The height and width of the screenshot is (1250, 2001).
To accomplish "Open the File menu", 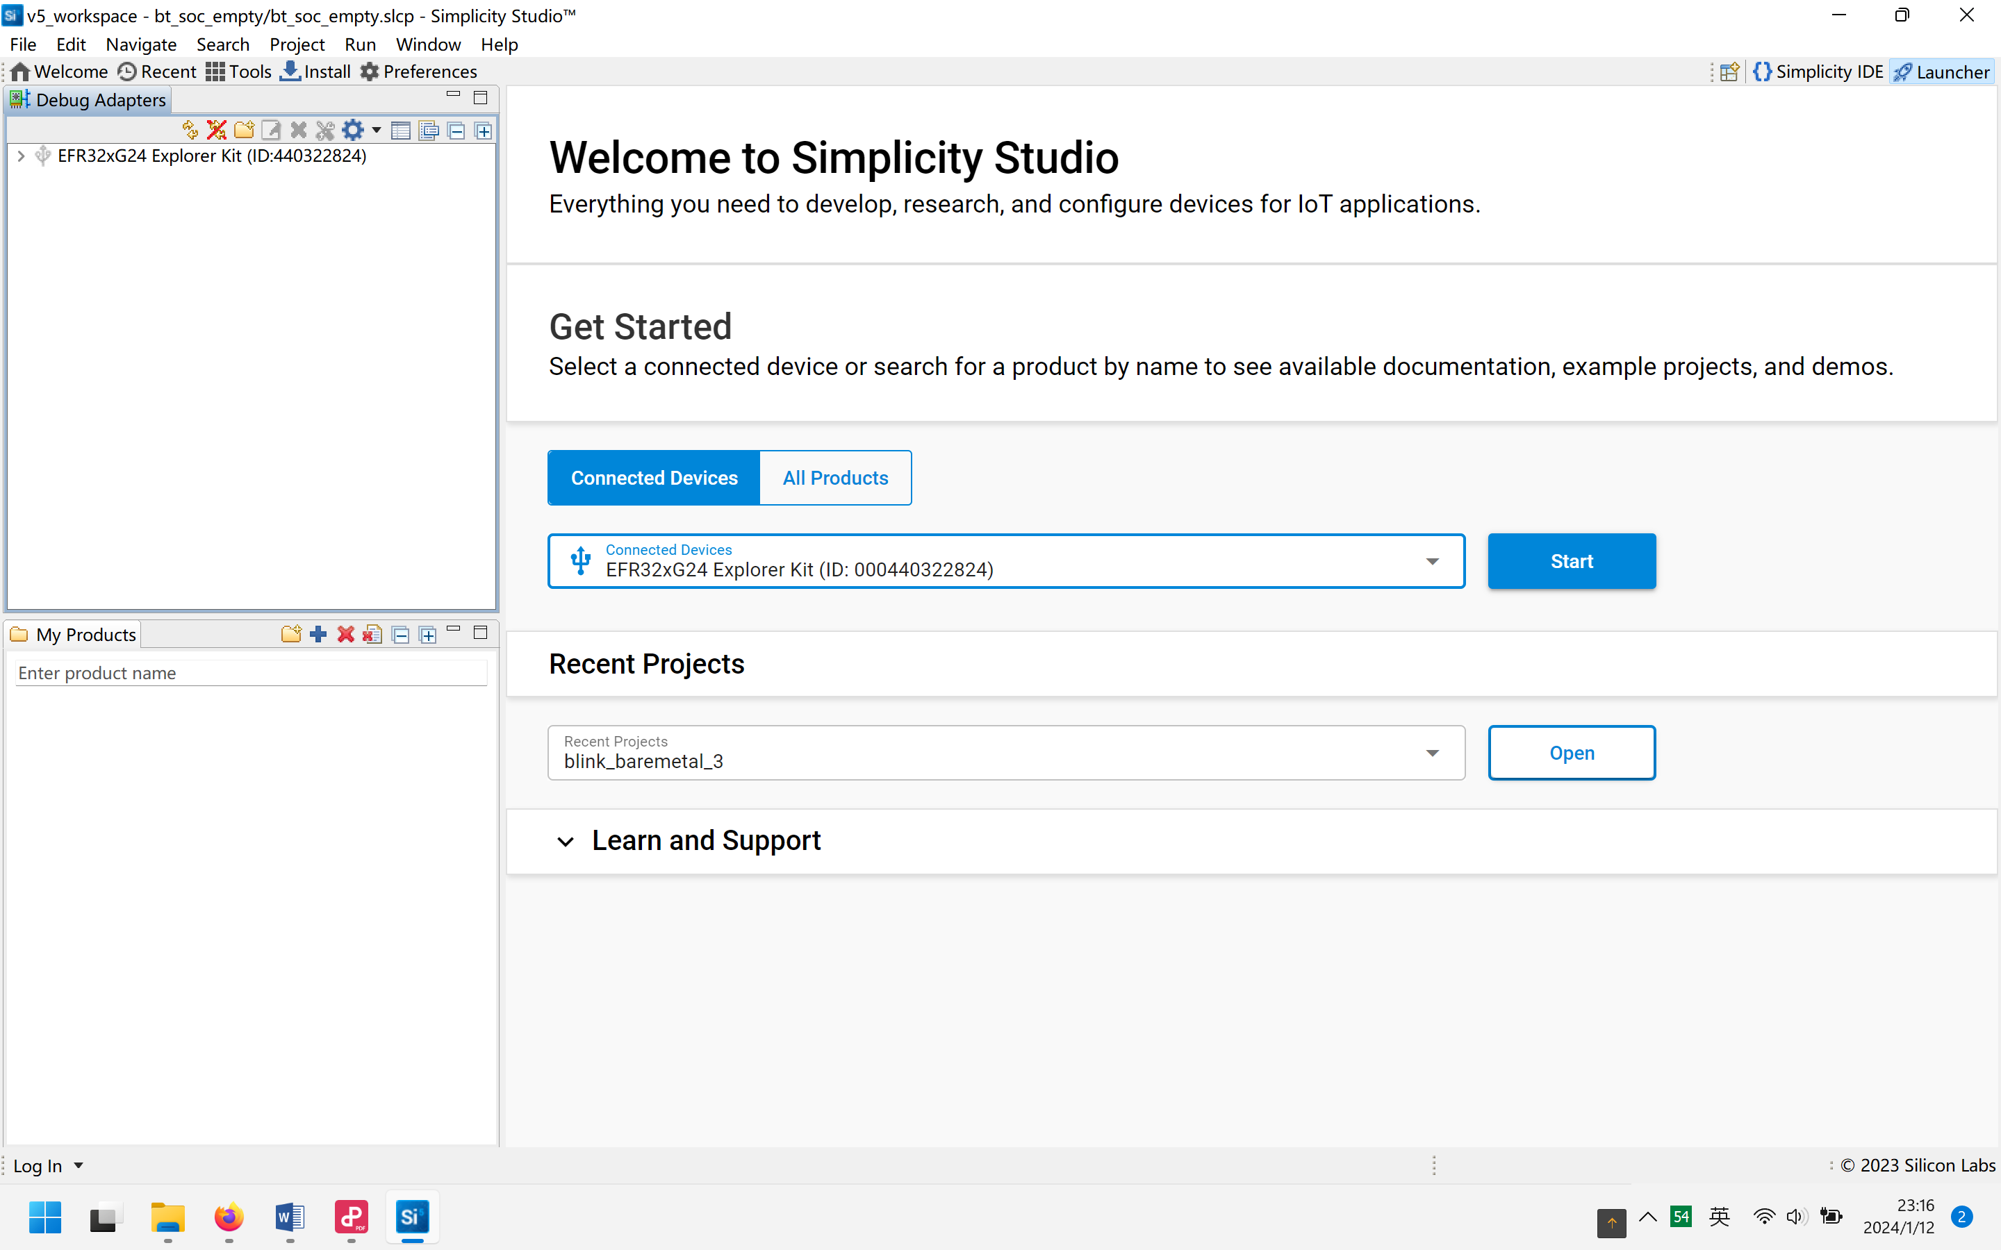I will pyautogui.click(x=23, y=44).
